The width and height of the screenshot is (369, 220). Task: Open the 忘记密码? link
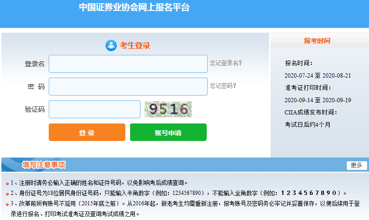[223, 86]
